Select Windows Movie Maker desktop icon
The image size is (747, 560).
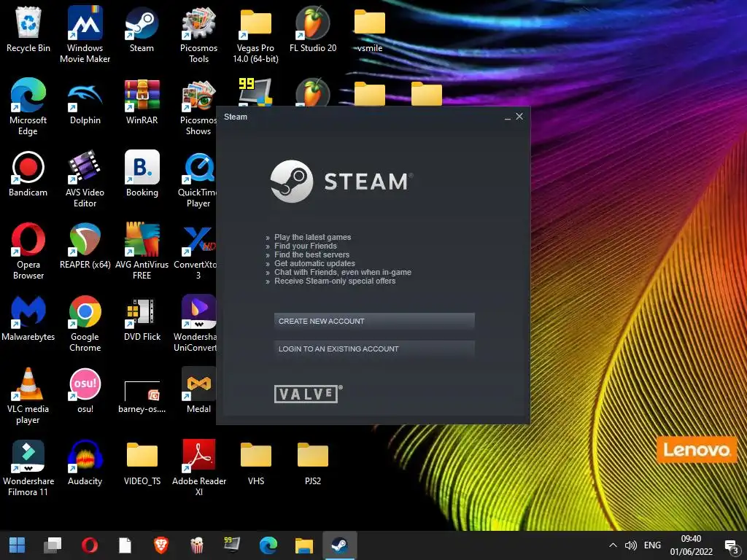(85, 34)
